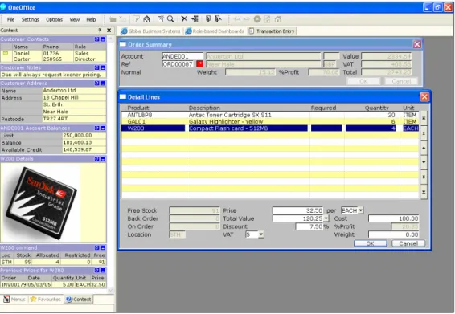Click the SanDisk card product thumbnail
The width and height of the screenshot is (455, 314).
(x=41, y=202)
